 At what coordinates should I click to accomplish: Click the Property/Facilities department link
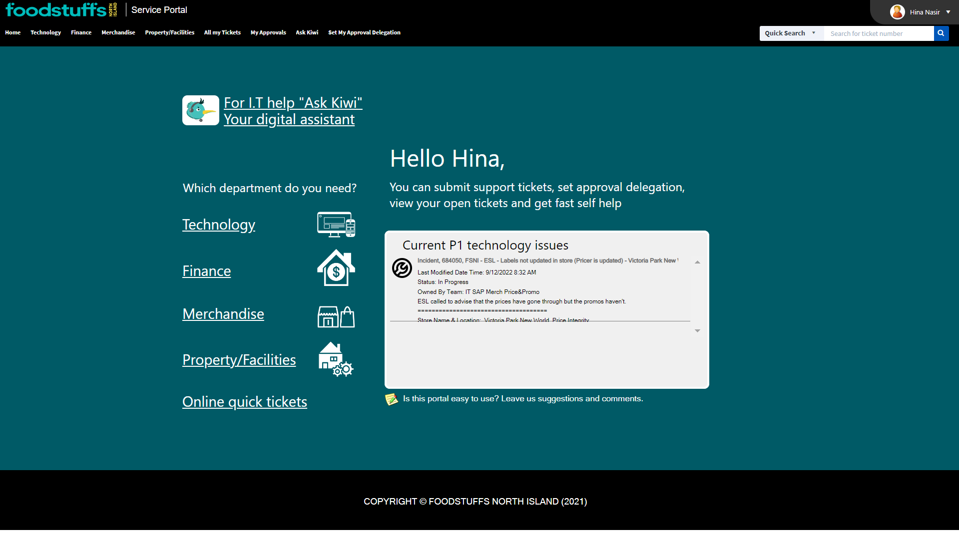point(239,360)
